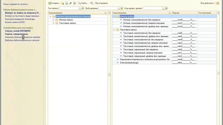Select Нотный, монографический, без иерархии row
Screen dimensions: 223x125
click(164, 20)
